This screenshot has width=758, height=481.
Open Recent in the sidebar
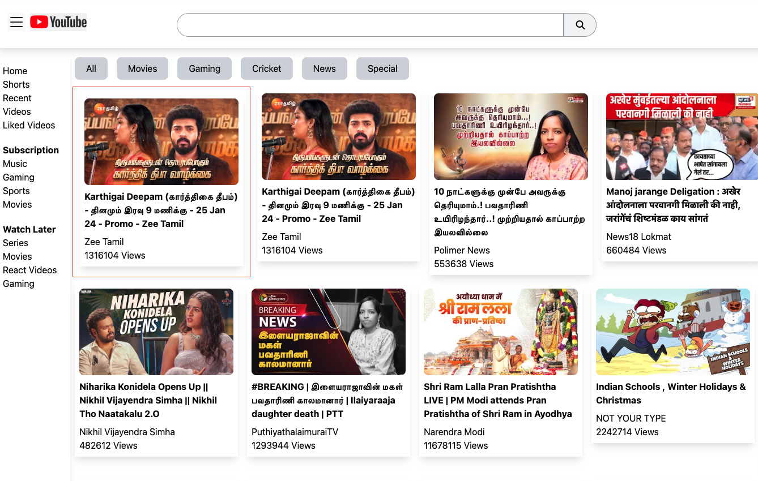tap(17, 98)
